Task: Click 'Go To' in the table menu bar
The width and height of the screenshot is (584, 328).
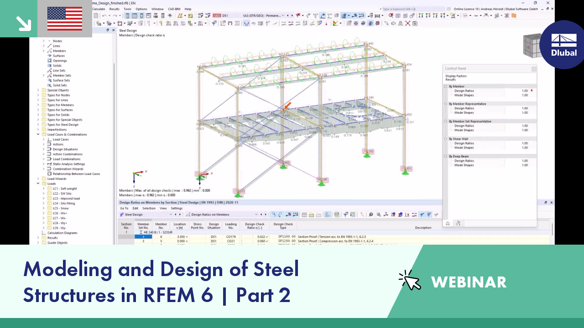Action: click(124, 208)
